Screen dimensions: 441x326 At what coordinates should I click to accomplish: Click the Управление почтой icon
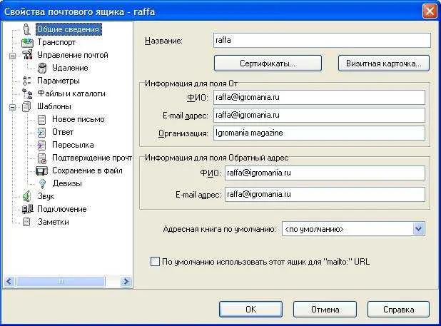(27, 55)
